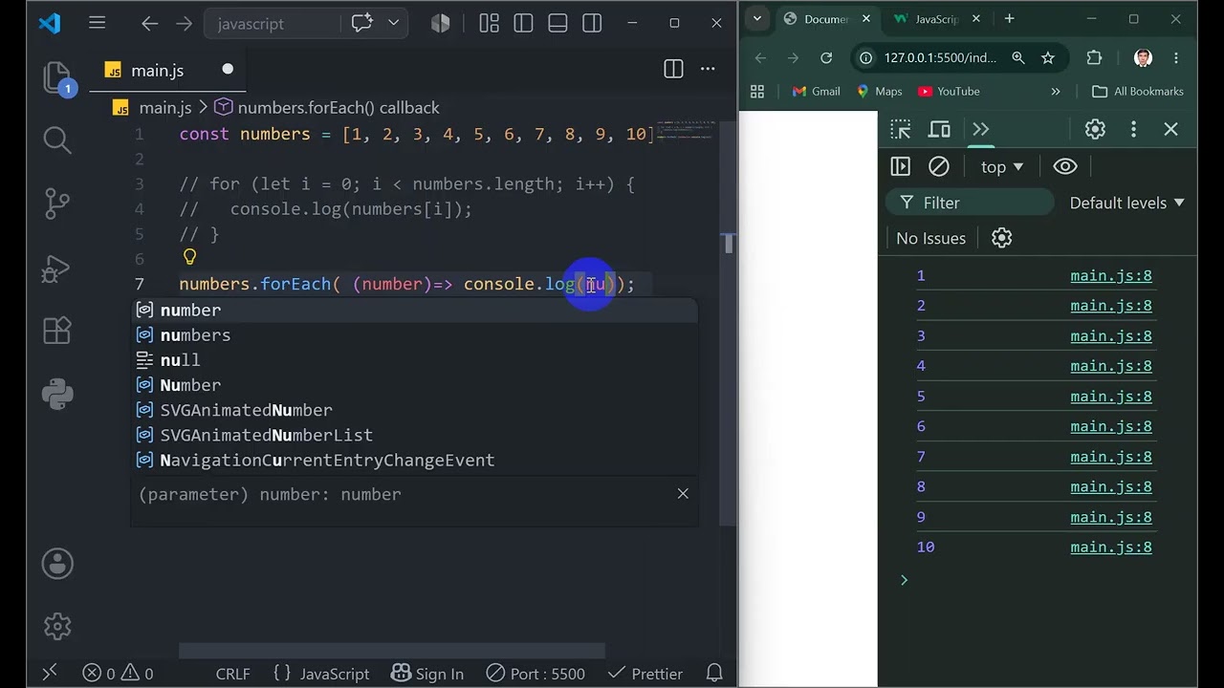The width and height of the screenshot is (1224, 688).
Task: Open the Explorer view in activity bar
Action: [57, 77]
